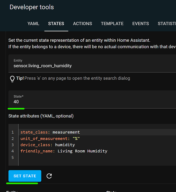Switch to the YAML tab
This screenshot has height=192, width=176.
[33, 24]
